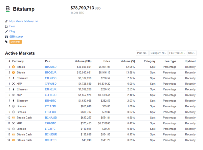Image resolution: width=203 pixels, height=150 pixels.
Task: Click the Bitcoin name in row 1
Action: pyautogui.click(x=21, y=67)
